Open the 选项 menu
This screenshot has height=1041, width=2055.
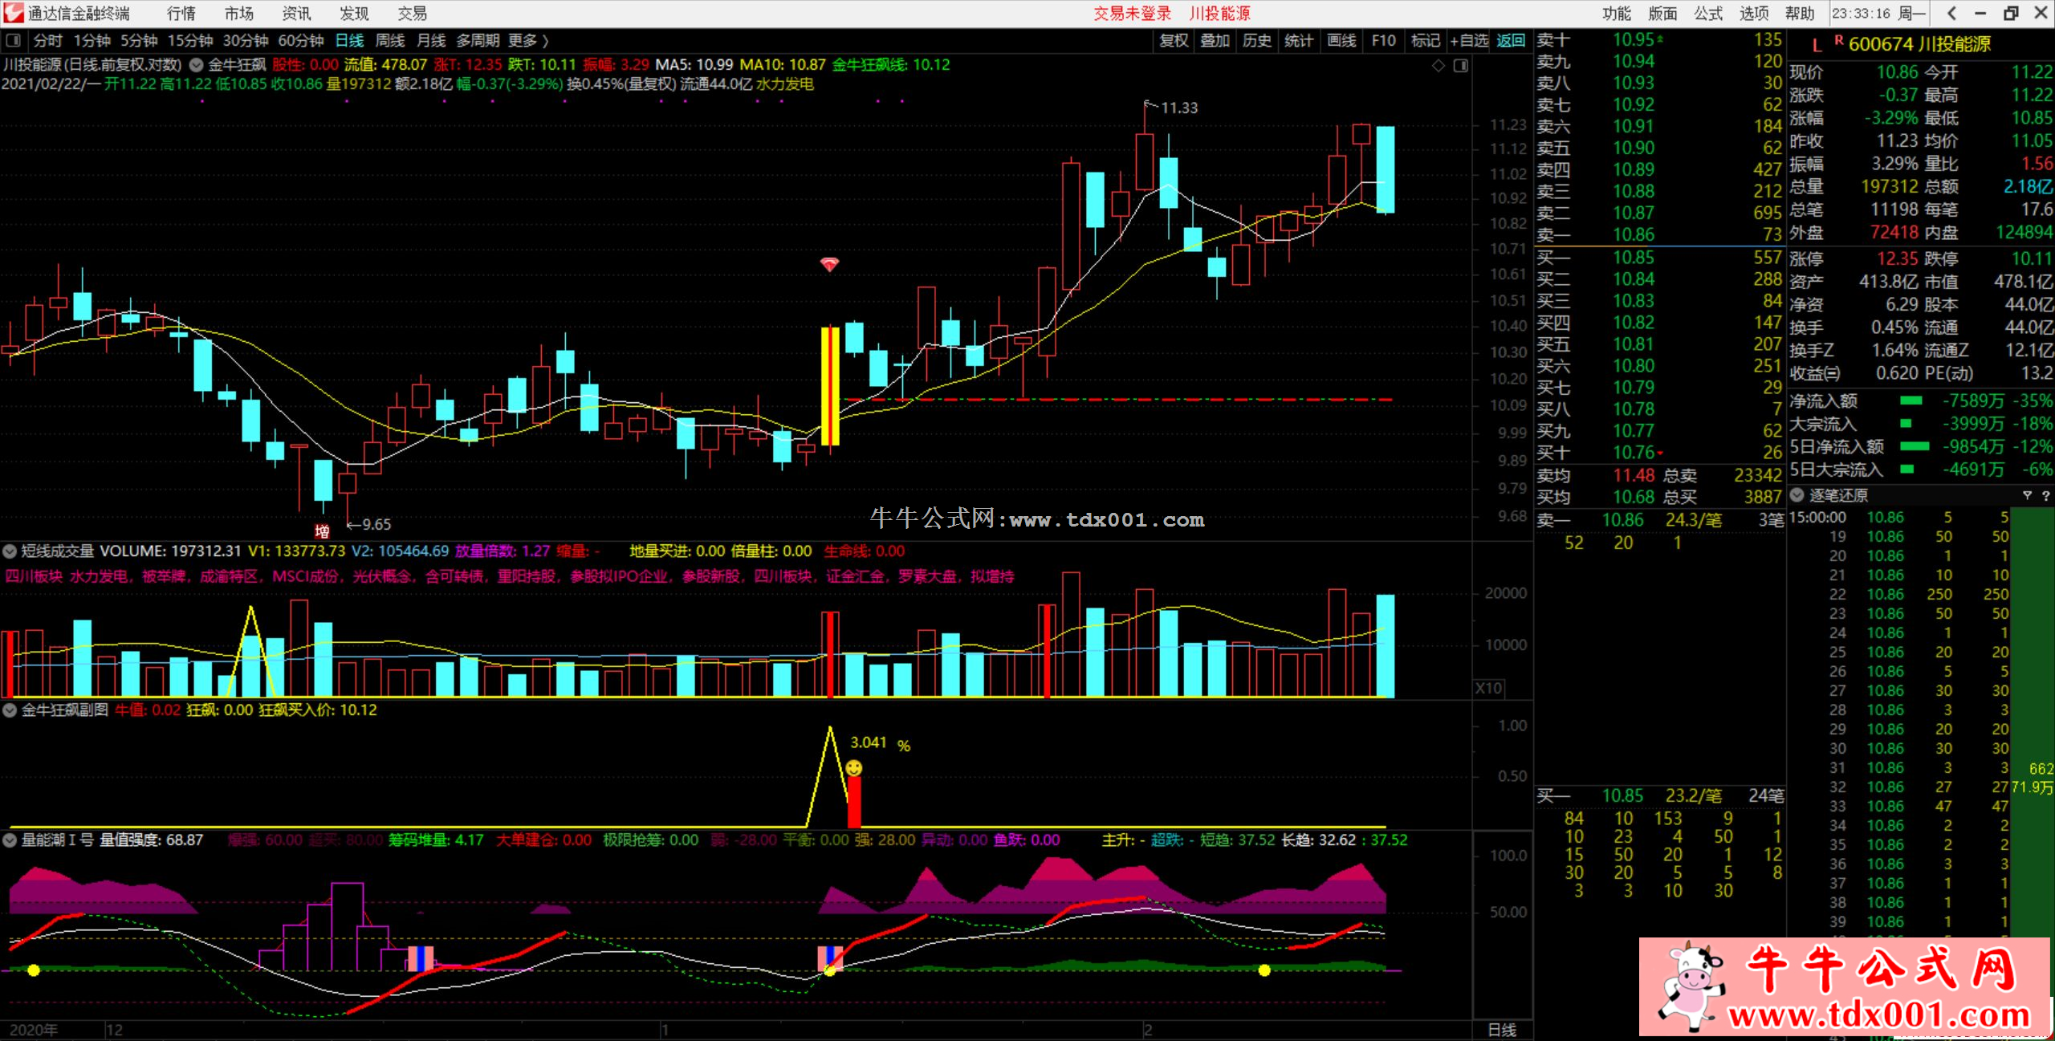tap(1754, 13)
